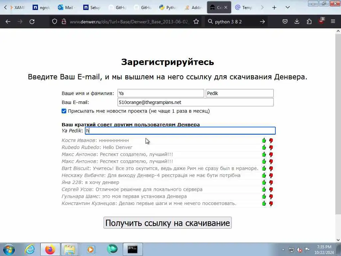
Task: Click the denwer.ru address bar
Action: (x=130, y=22)
